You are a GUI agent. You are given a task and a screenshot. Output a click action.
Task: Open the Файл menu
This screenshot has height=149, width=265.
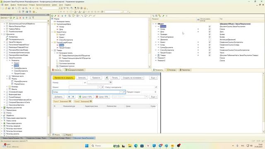pyautogui.click(x=7, y=5)
